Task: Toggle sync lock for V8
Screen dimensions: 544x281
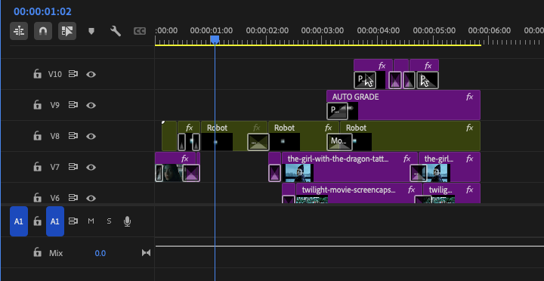Action: tap(73, 136)
